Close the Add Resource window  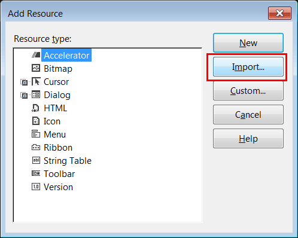pos(279,13)
